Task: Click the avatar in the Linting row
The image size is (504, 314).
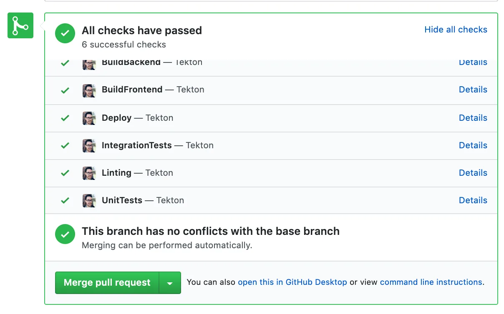Action: click(89, 173)
